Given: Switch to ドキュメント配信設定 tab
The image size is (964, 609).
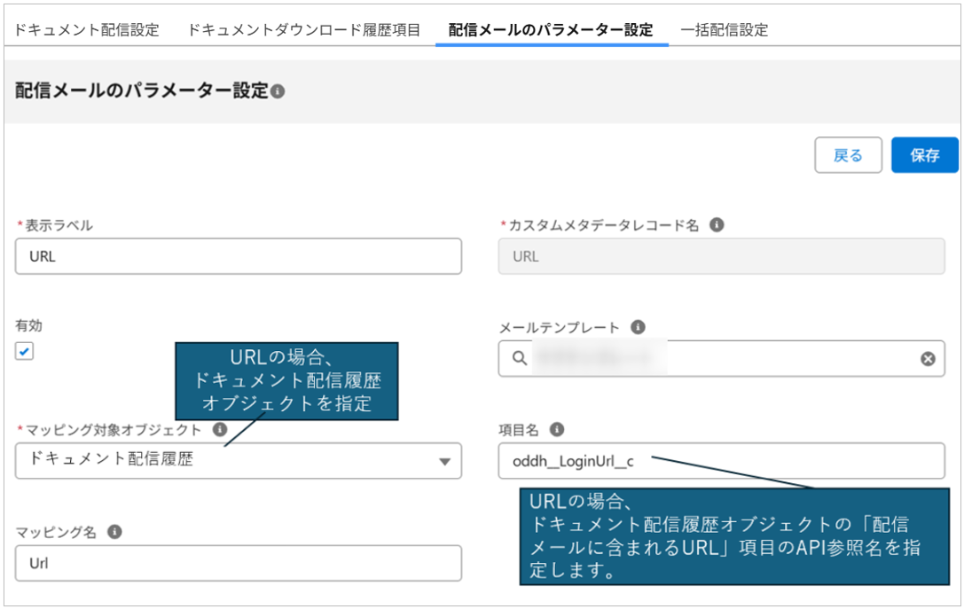Looking at the screenshot, I should [86, 30].
